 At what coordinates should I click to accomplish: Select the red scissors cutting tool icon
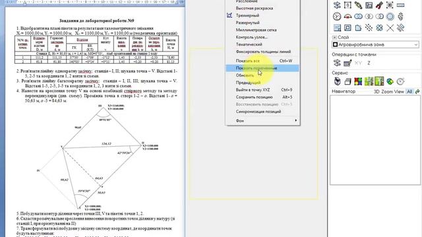click(x=379, y=5)
